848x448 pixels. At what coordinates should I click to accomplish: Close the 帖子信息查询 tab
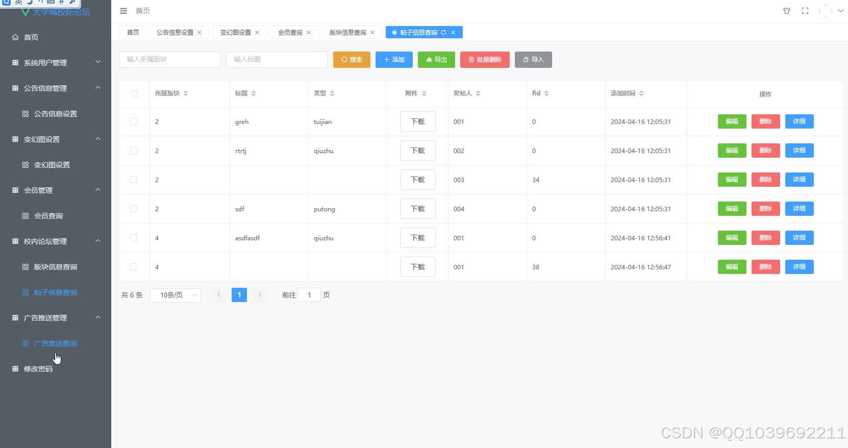pos(453,32)
